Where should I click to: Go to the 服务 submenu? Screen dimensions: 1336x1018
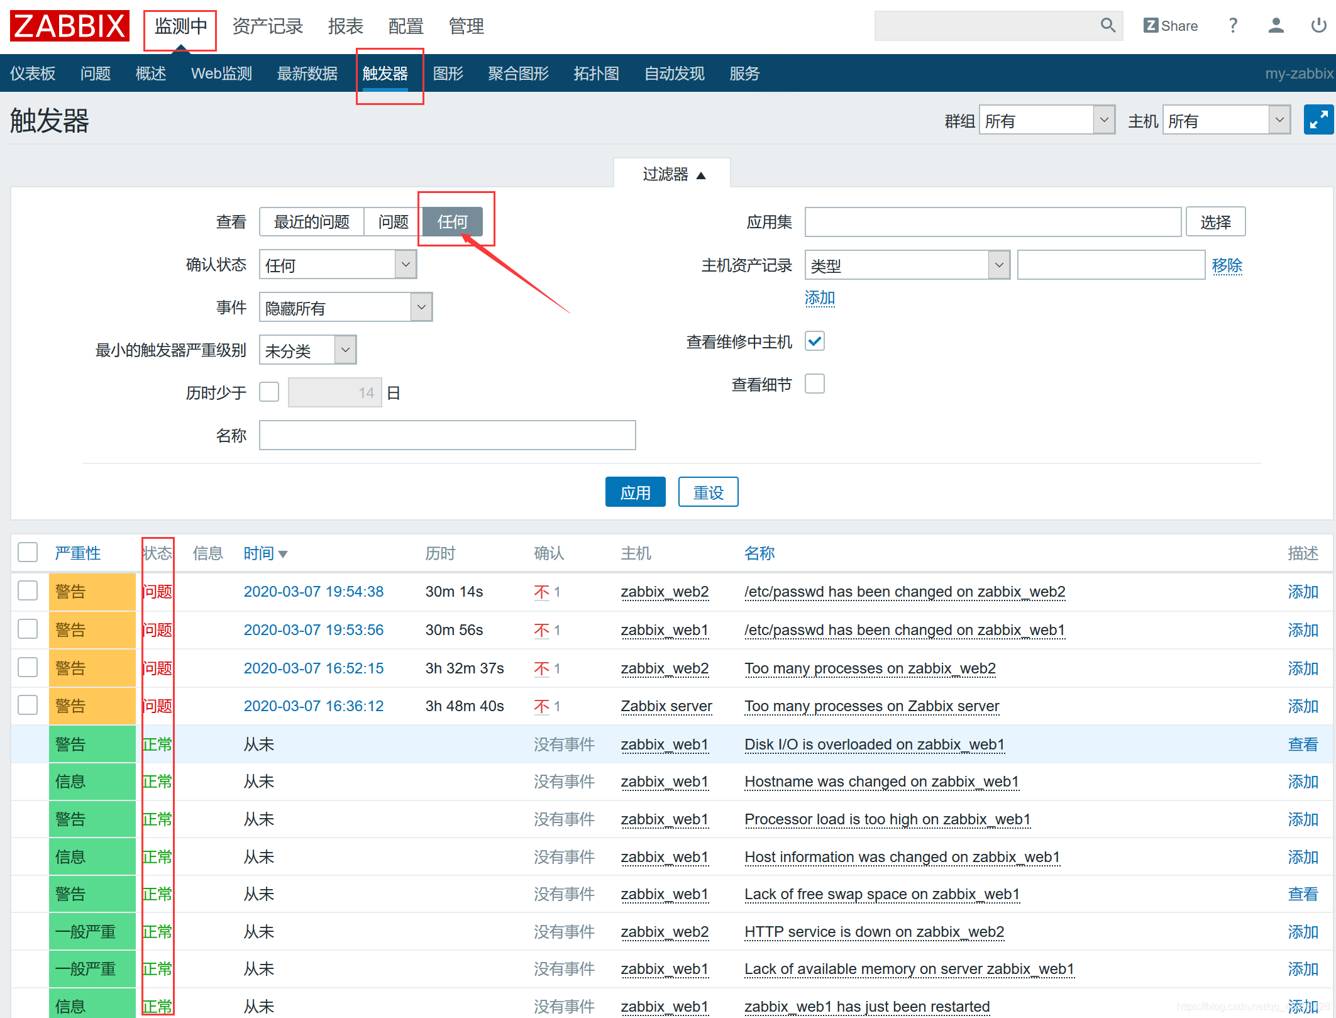(x=745, y=74)
